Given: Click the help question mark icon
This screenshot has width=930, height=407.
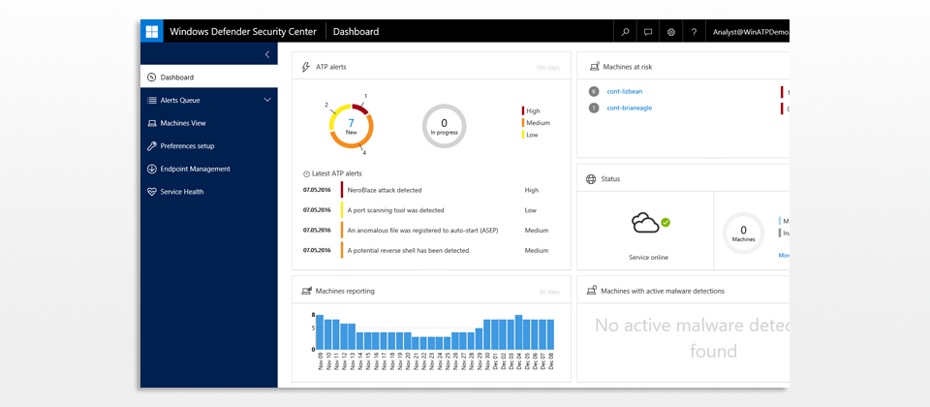Looking at the screenshot, I should [x=694, y=32].
